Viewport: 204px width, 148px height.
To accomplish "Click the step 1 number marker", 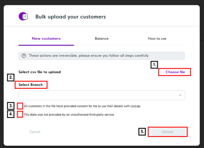I will point(154,65).
